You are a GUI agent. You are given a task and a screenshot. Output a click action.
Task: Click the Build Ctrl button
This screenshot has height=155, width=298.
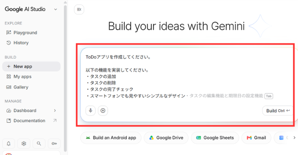click(x=278, y=110)
